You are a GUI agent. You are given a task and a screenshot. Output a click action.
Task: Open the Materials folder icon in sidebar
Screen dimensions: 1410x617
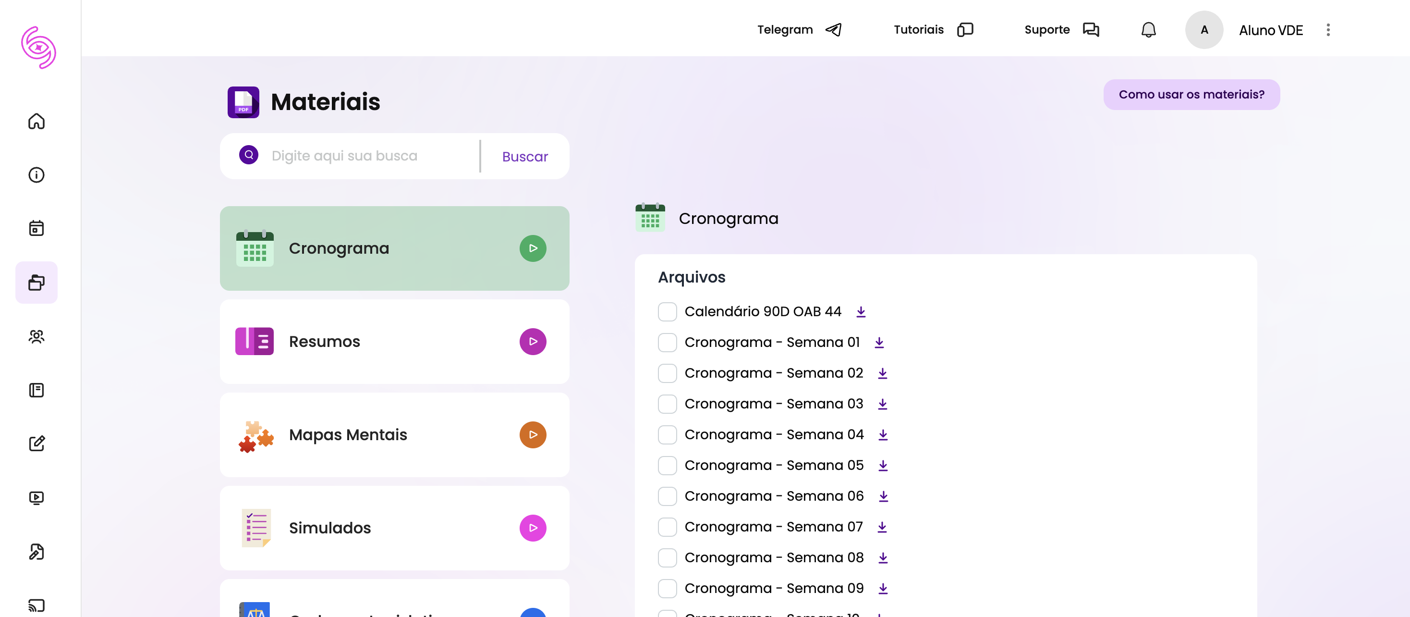tap(36, 282)
